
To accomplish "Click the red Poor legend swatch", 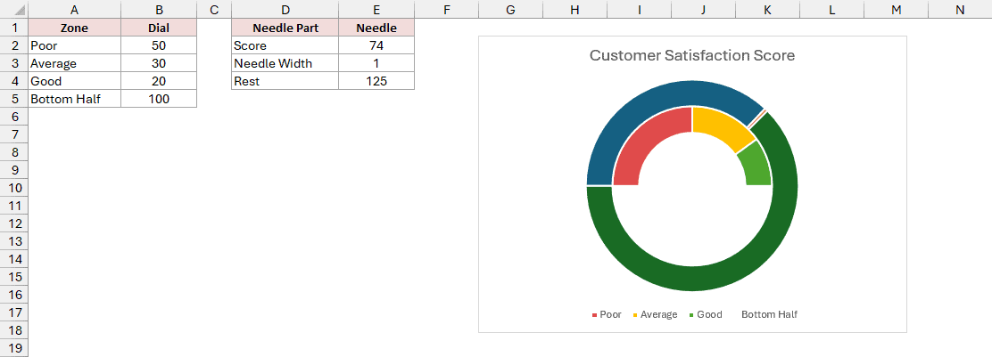I will coord(594,315).
